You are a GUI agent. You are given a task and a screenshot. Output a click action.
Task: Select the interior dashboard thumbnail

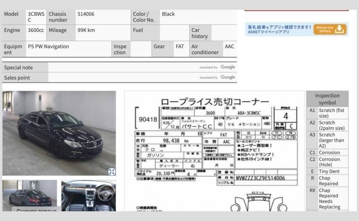pos(88,195)
